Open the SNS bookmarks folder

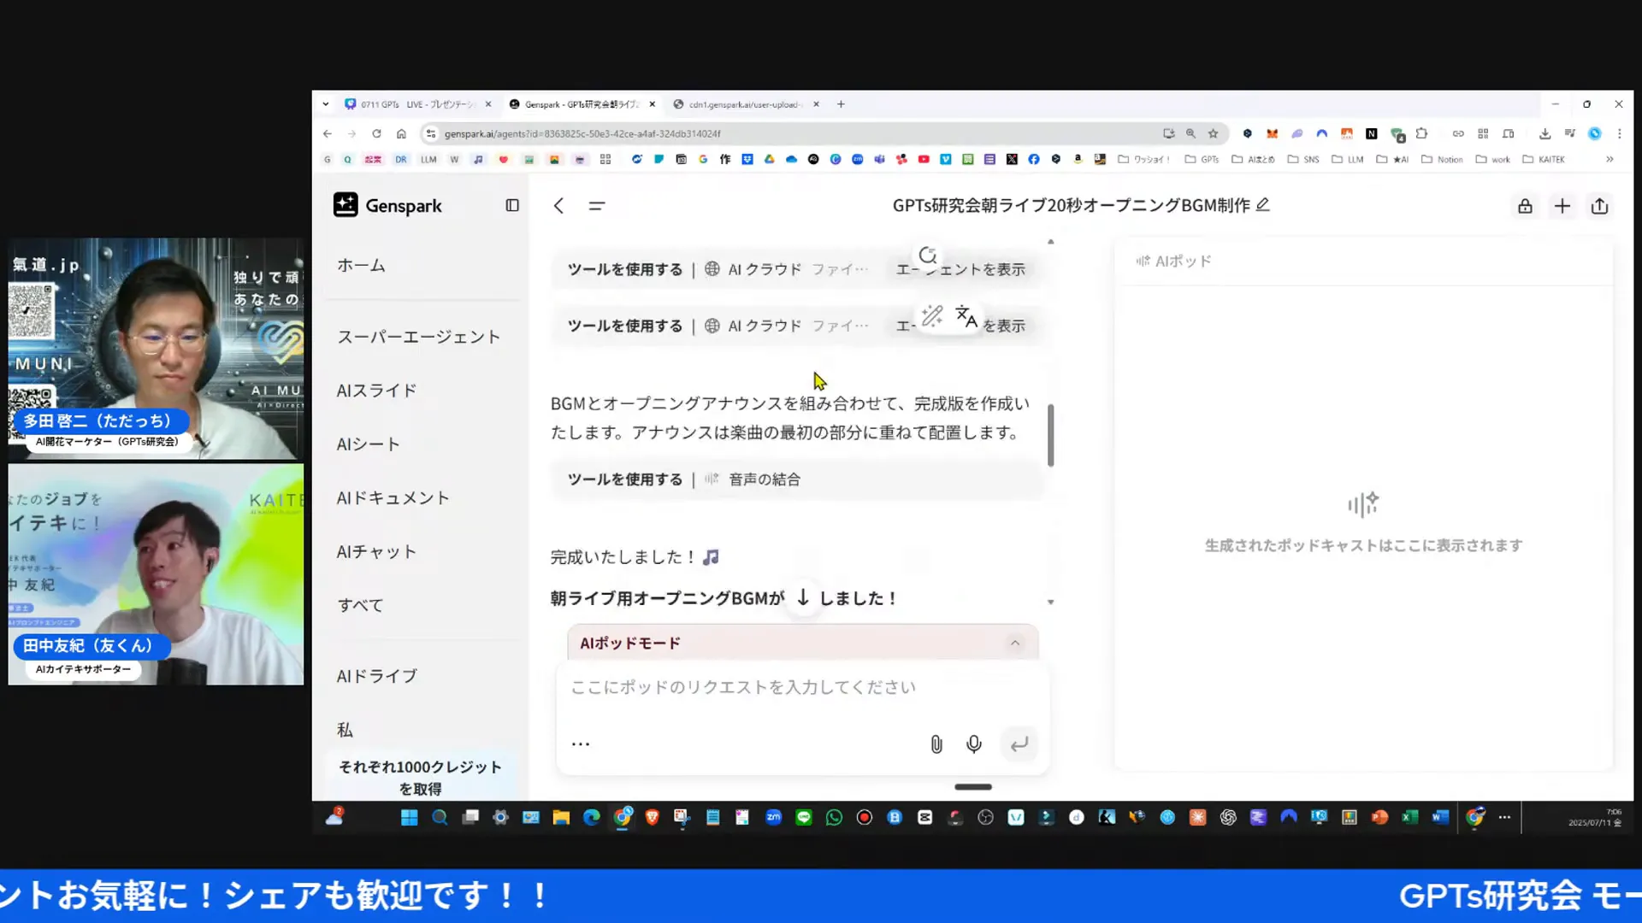1303,160
